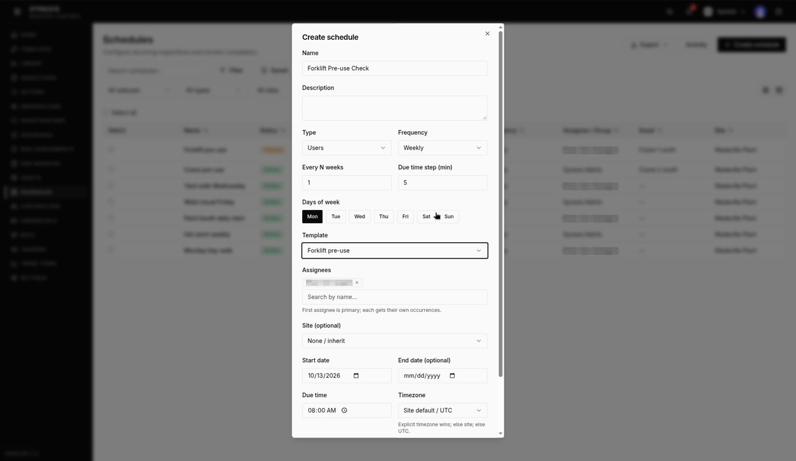The height and width of the screenshot is (461, 796).
Task: Close the Create schedule dialog
Action: pos(488,34)
